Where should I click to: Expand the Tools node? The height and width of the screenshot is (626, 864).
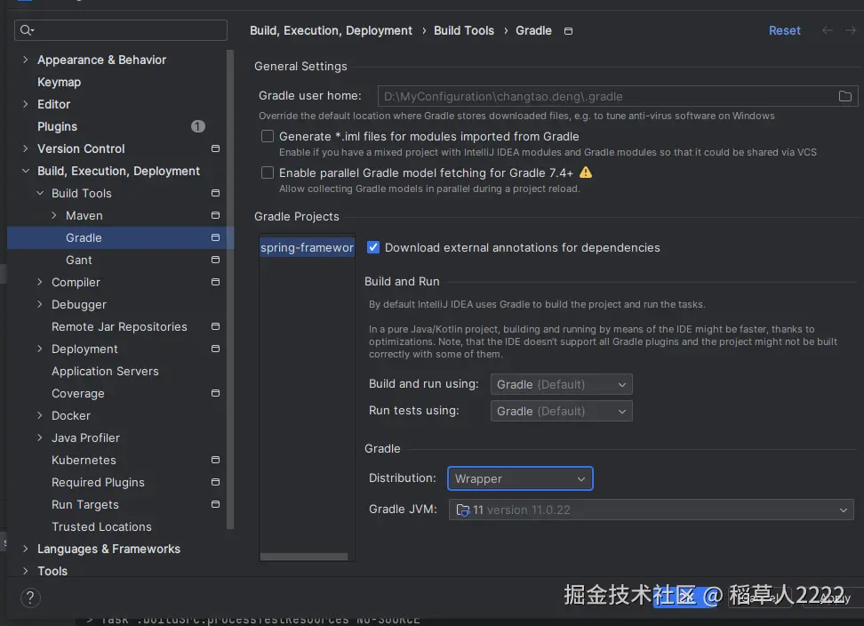(26, 571)
